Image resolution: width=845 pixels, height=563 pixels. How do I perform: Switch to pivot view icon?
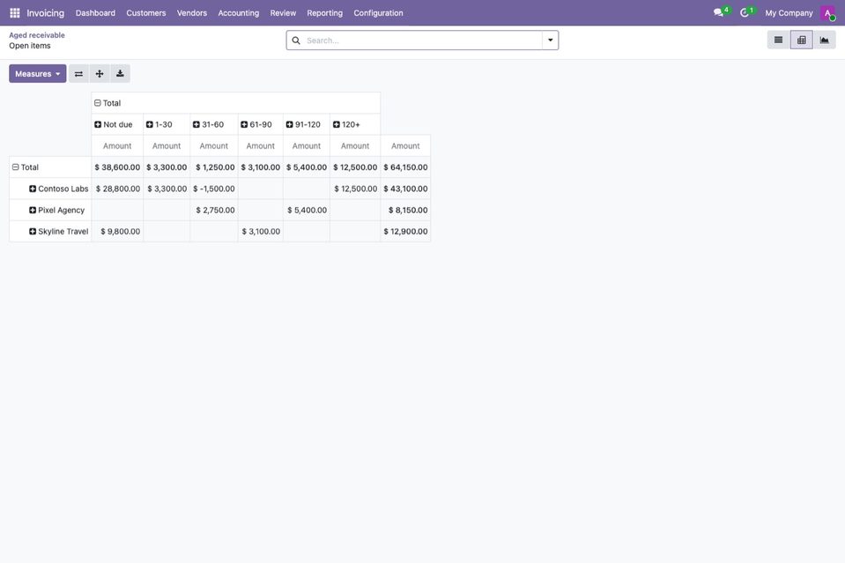pos(801,40)
